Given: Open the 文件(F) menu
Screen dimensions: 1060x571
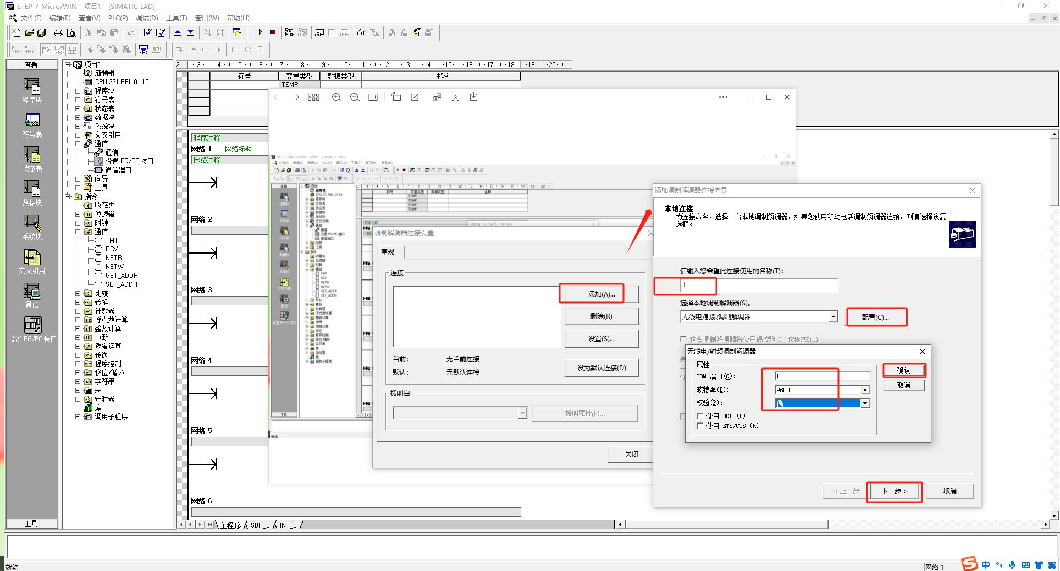Looking at the screenshot, I should pos(31,18).
